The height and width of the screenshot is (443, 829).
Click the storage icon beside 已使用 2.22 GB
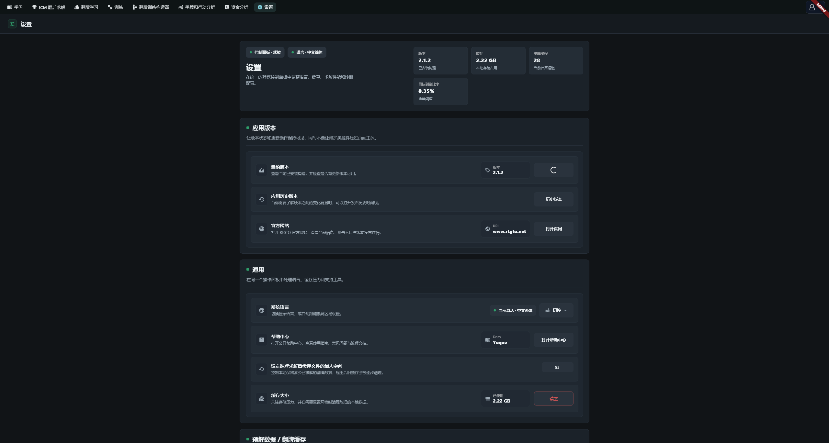pos(488,399)
